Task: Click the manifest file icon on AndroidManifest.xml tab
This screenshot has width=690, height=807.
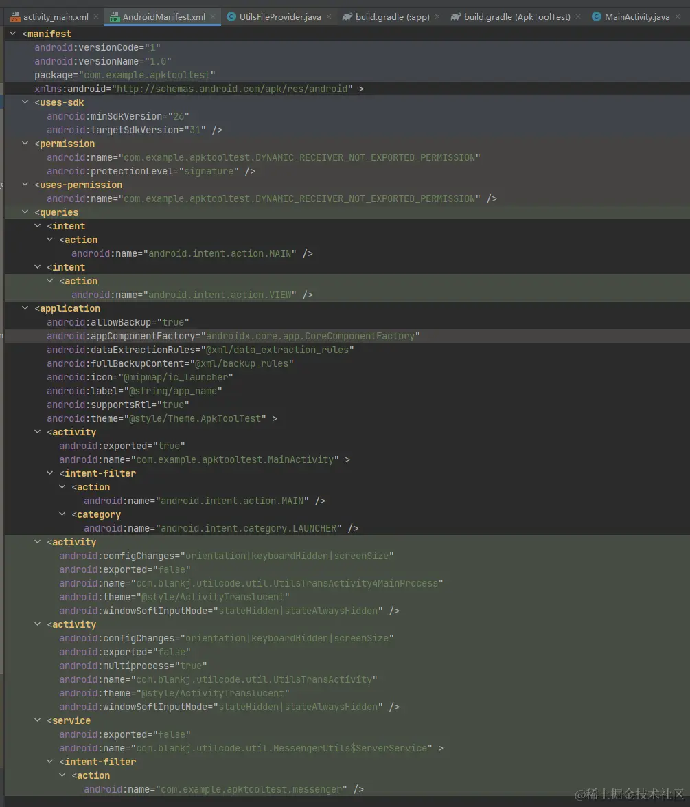Action: coord(114,17)
